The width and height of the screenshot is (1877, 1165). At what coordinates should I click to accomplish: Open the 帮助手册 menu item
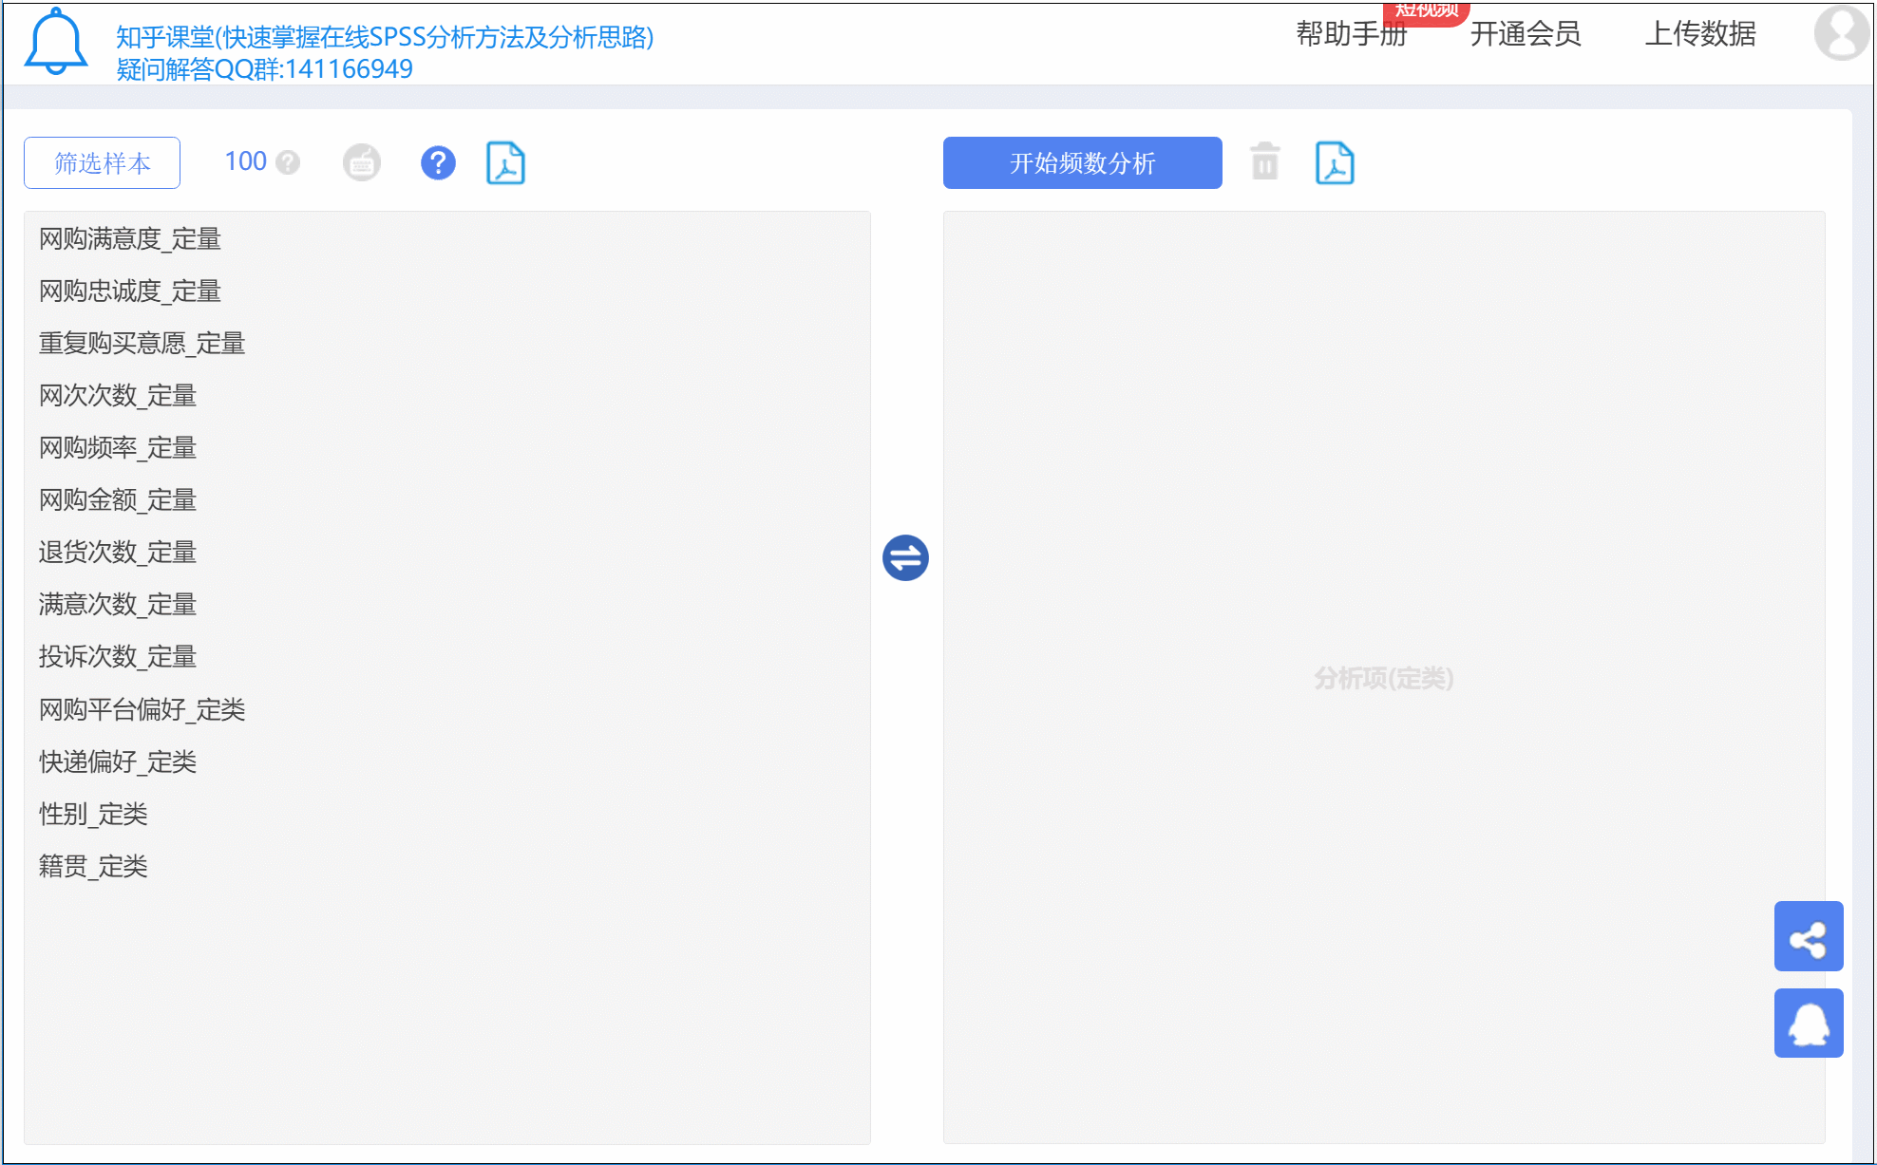(x=1351, y=34)
